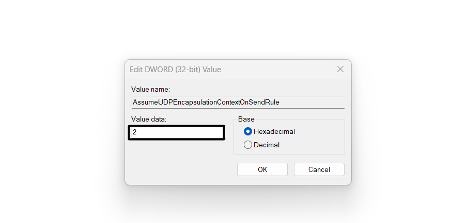This screenshot has height=223, width=467.
Task: Click the X icon in the dialog corner
Action: pyautogui.click(x=340, y=69)
